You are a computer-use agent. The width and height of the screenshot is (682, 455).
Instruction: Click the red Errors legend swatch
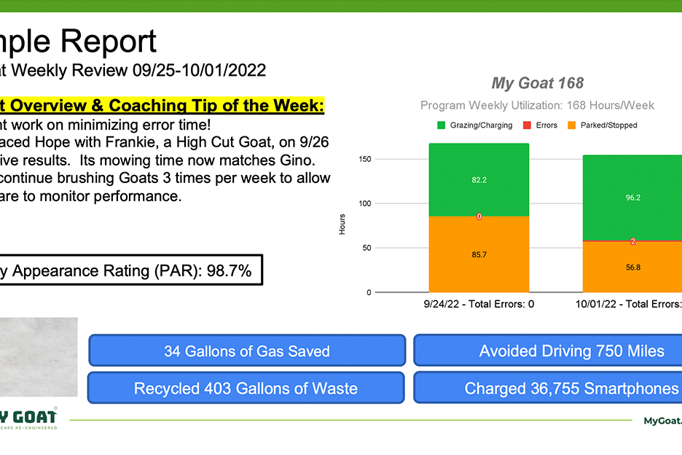point(527,125)
